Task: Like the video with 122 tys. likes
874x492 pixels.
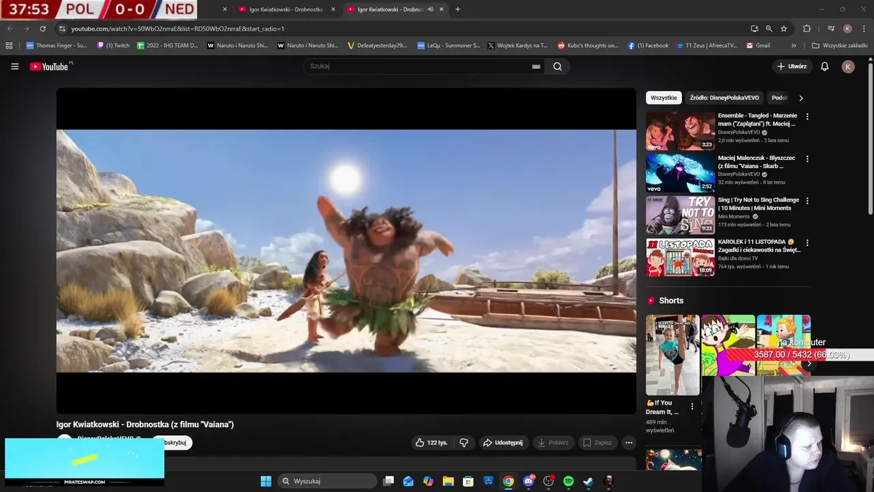Action: tap(431, 443)
